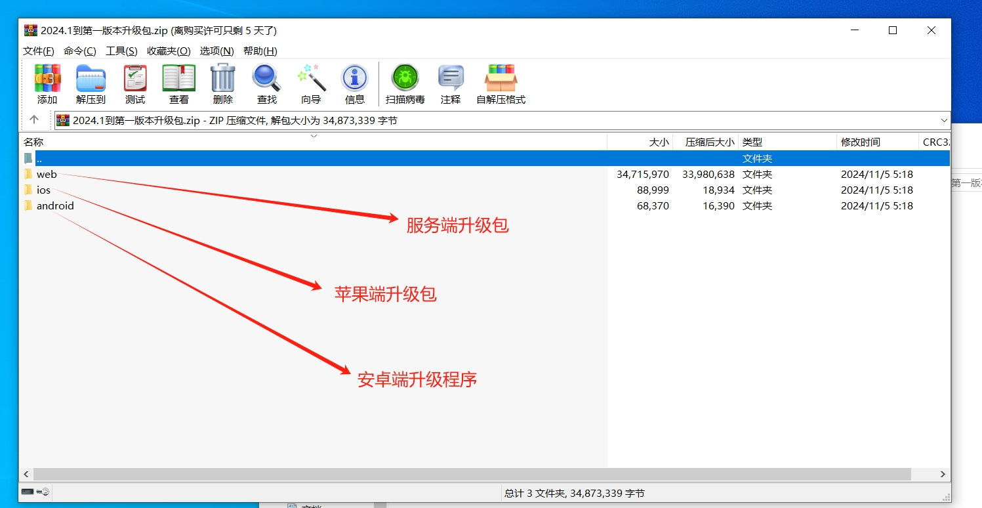Click the packed size 16,390
This screenshot has height=508, width=982.
718,206
